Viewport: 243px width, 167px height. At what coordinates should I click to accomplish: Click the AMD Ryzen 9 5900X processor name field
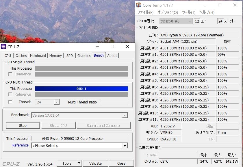80,138
